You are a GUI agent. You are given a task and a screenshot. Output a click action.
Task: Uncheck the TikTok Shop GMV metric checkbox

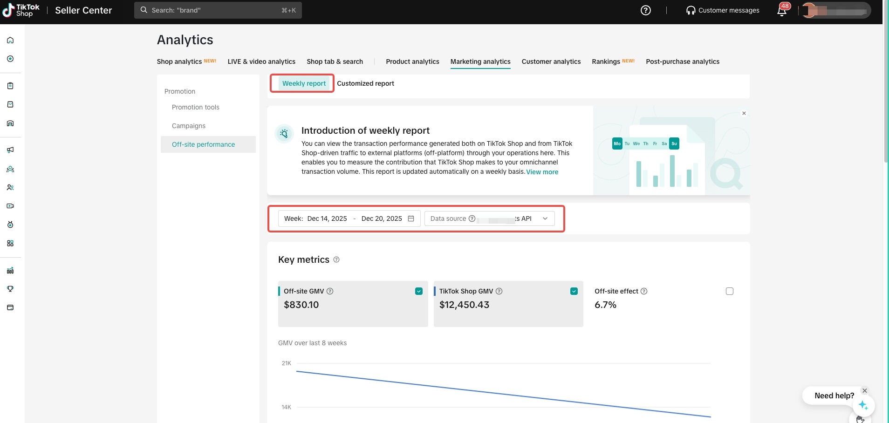[574, 291]
